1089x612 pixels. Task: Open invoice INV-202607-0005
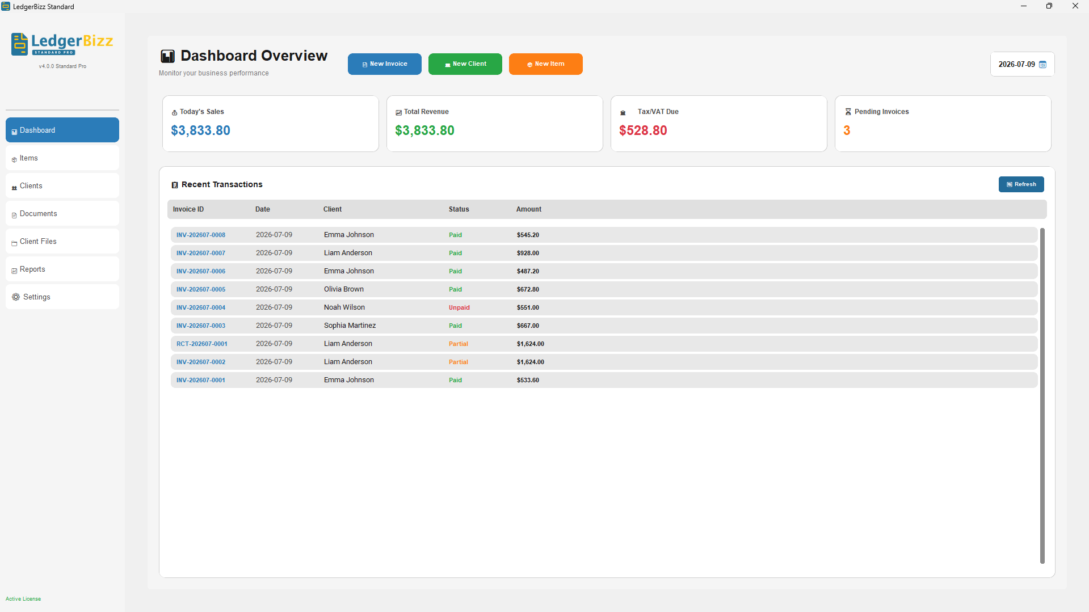pyautogui.click(x=201, y=289)
